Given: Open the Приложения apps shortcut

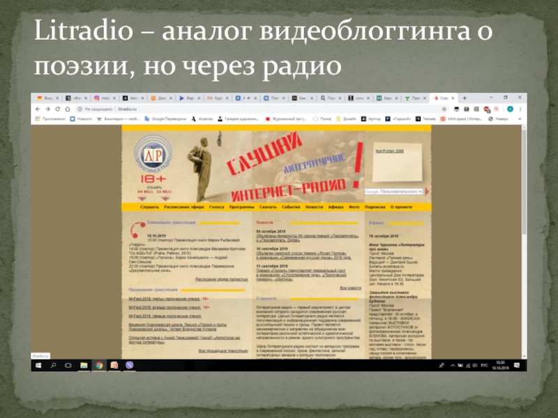Looking at the screenshot, I should click(50, 119).
